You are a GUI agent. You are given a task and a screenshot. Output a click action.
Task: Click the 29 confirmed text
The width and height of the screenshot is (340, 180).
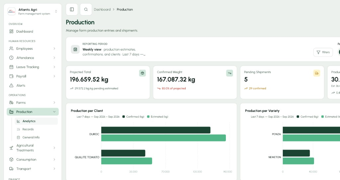click(257, 88)
